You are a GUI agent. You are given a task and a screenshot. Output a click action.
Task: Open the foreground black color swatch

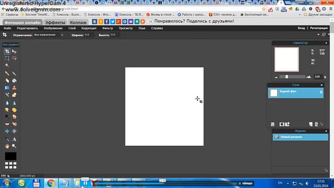click(x=10, y=156)
